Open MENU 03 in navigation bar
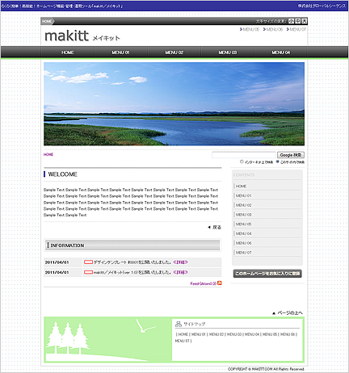This screenshot has height=373, width=349. point(228,52)
